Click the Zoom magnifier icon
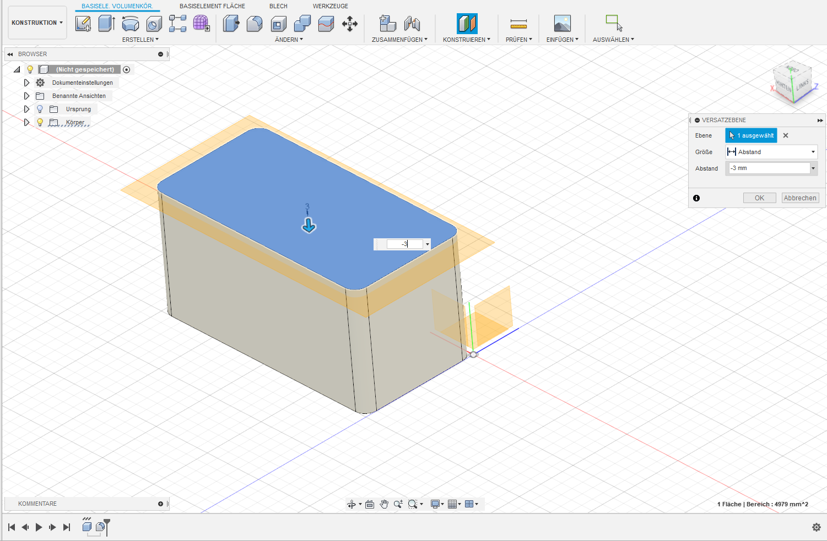Image resolution: width=827 pixels, height=541 pixels. click(398, 504)
